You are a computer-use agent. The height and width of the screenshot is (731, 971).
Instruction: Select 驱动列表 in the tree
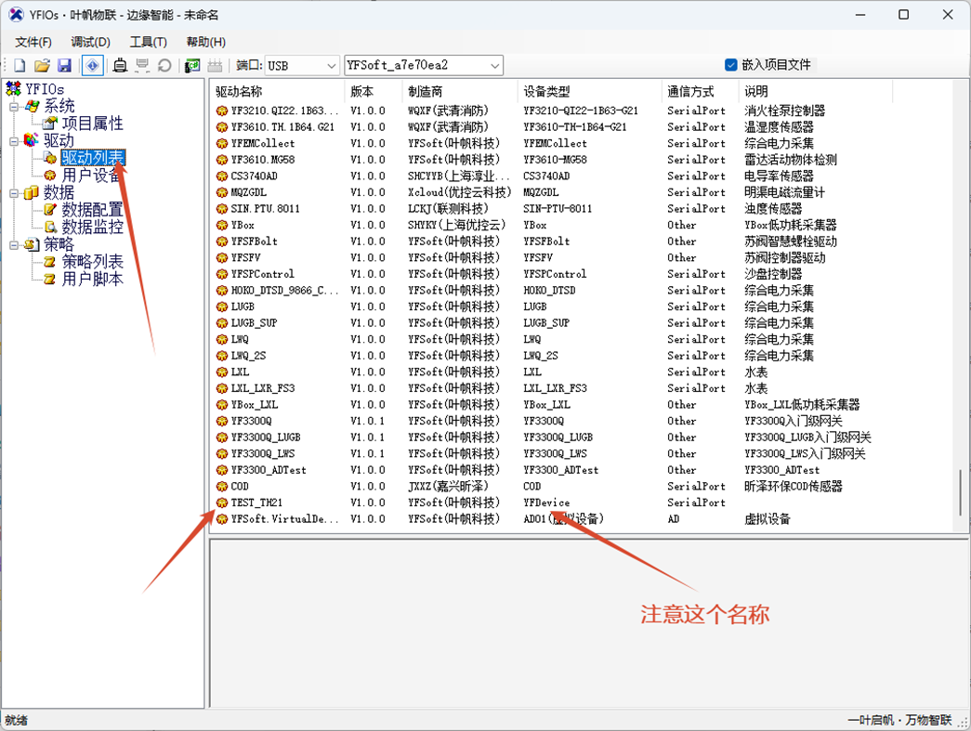(x=93, y=158)
